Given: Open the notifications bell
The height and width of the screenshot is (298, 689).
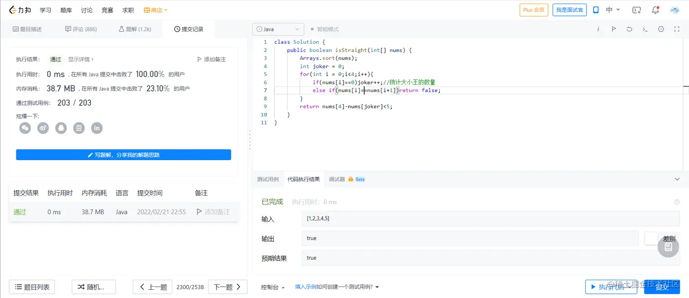Looking at the screenshot, I should pos(655,10).
